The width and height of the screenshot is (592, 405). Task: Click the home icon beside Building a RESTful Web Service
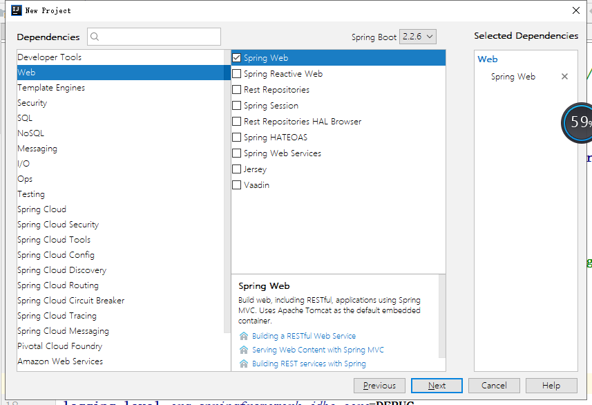coord(242,335)
